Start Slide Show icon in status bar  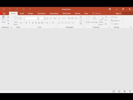tap(130, 91)
